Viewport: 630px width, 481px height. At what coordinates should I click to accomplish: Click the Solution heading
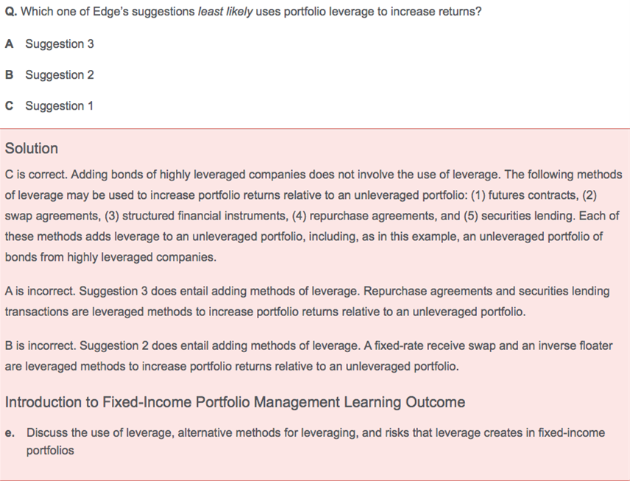coord(32,148)
